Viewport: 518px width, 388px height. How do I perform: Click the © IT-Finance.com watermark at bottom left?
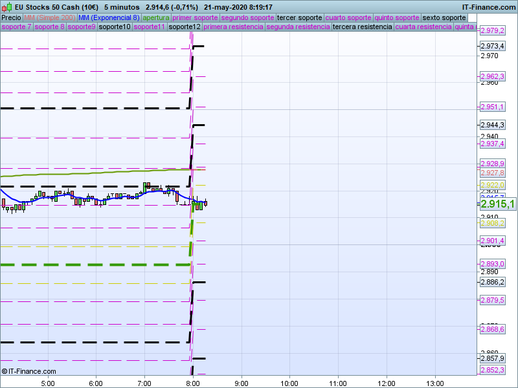[x=29, y=371]
